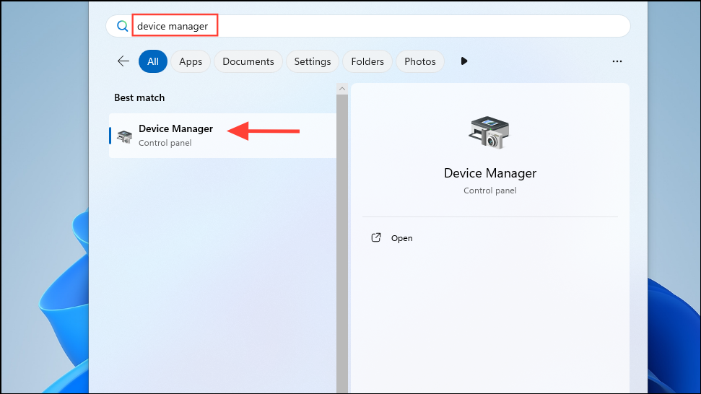The width and height of the screenshot is (701, 394).
Task: Click the search magnifier icon
Action: click(122, 26)
